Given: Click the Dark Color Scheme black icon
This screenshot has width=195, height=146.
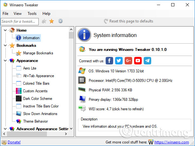Looking at the screenshot, I should [19, 99].
